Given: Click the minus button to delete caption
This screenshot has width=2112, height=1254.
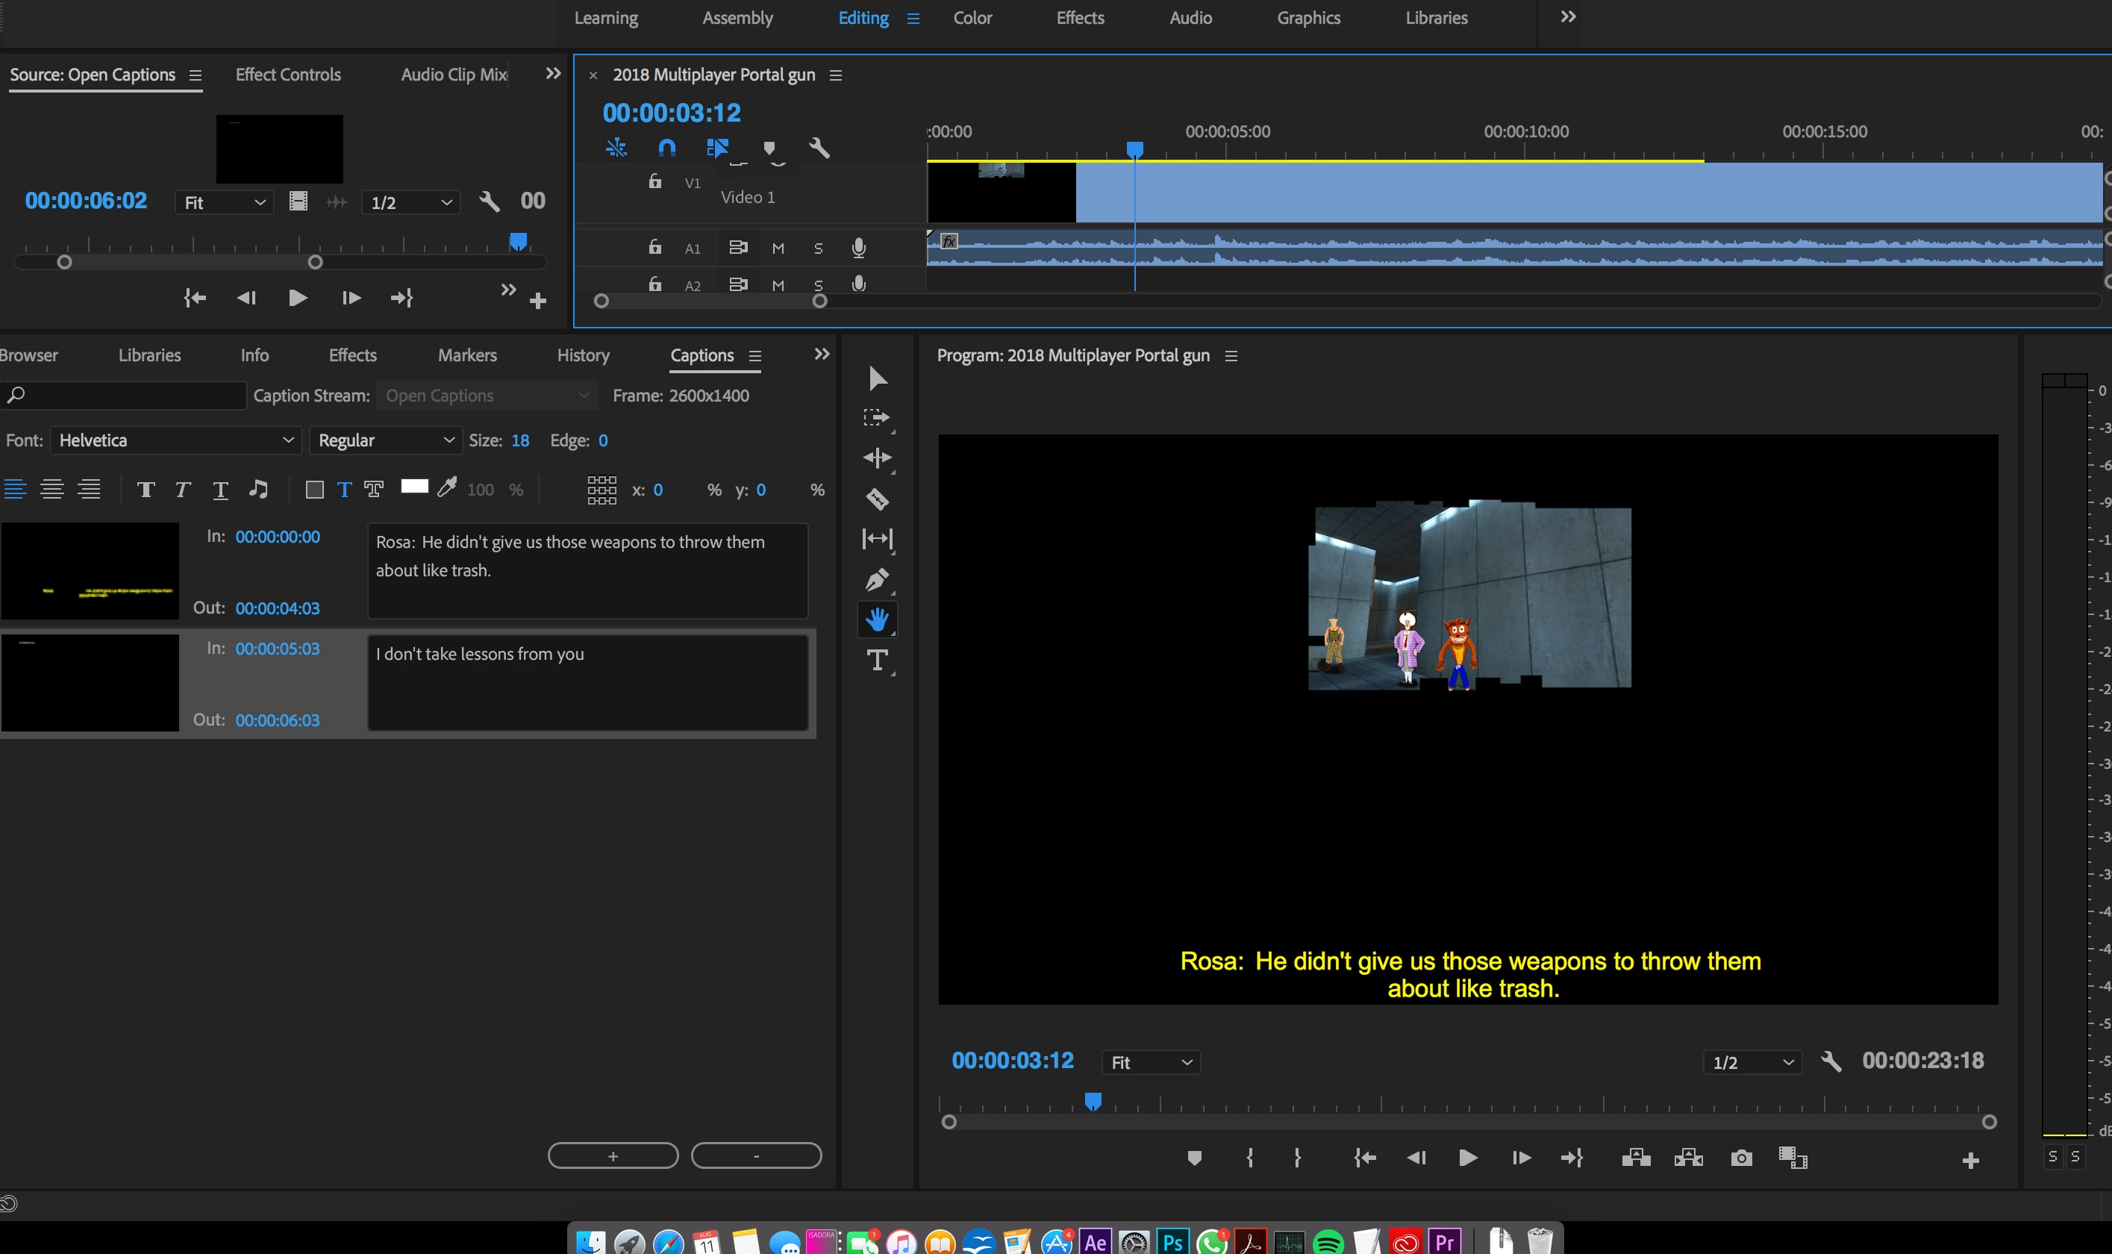Looking at the screenshot, I should coord(756,1156).
